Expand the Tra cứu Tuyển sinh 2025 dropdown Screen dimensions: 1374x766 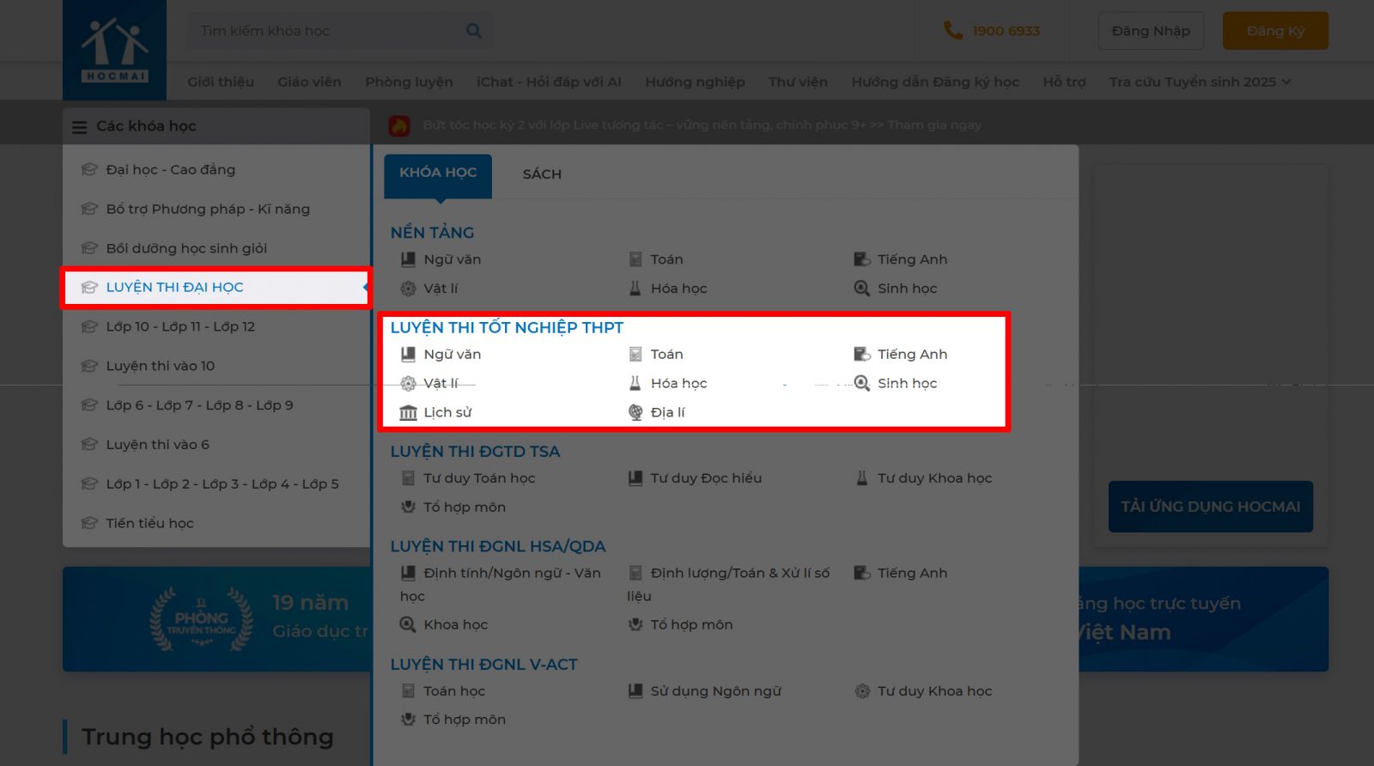[x=1200, y=82]
